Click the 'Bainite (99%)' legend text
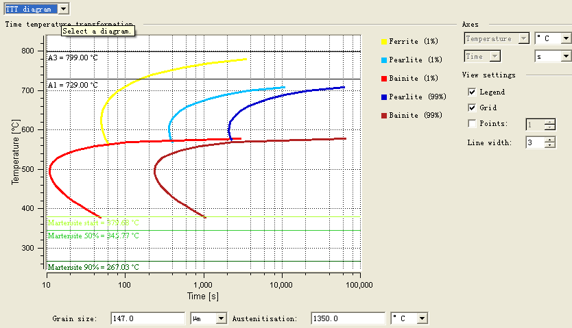The image size is (572, 328). click(x=416, y=116)
